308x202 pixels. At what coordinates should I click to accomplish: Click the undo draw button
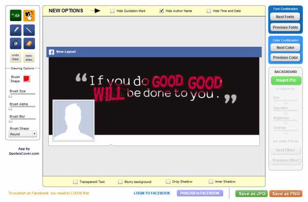tap(15, 57)
